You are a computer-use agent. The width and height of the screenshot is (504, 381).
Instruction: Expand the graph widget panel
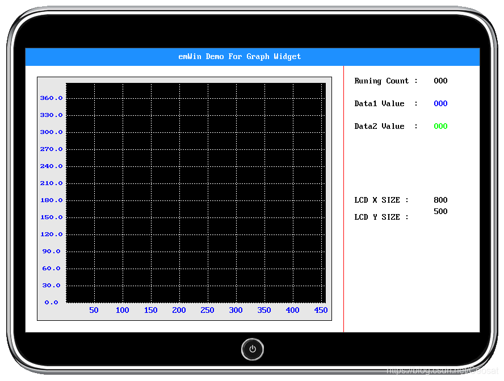click(184, 198)
